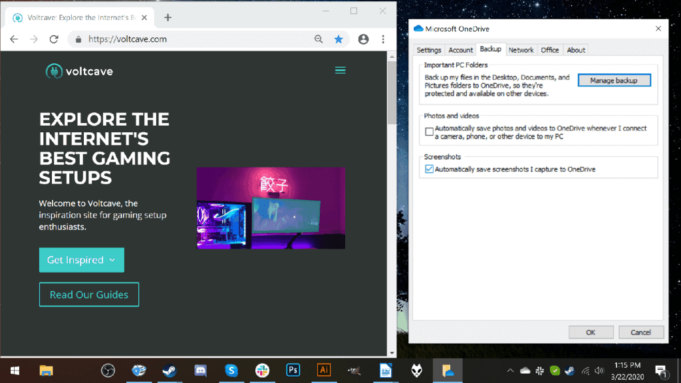Switch to the Account tab
Viewport: 681px width, 383px height.
460,50
